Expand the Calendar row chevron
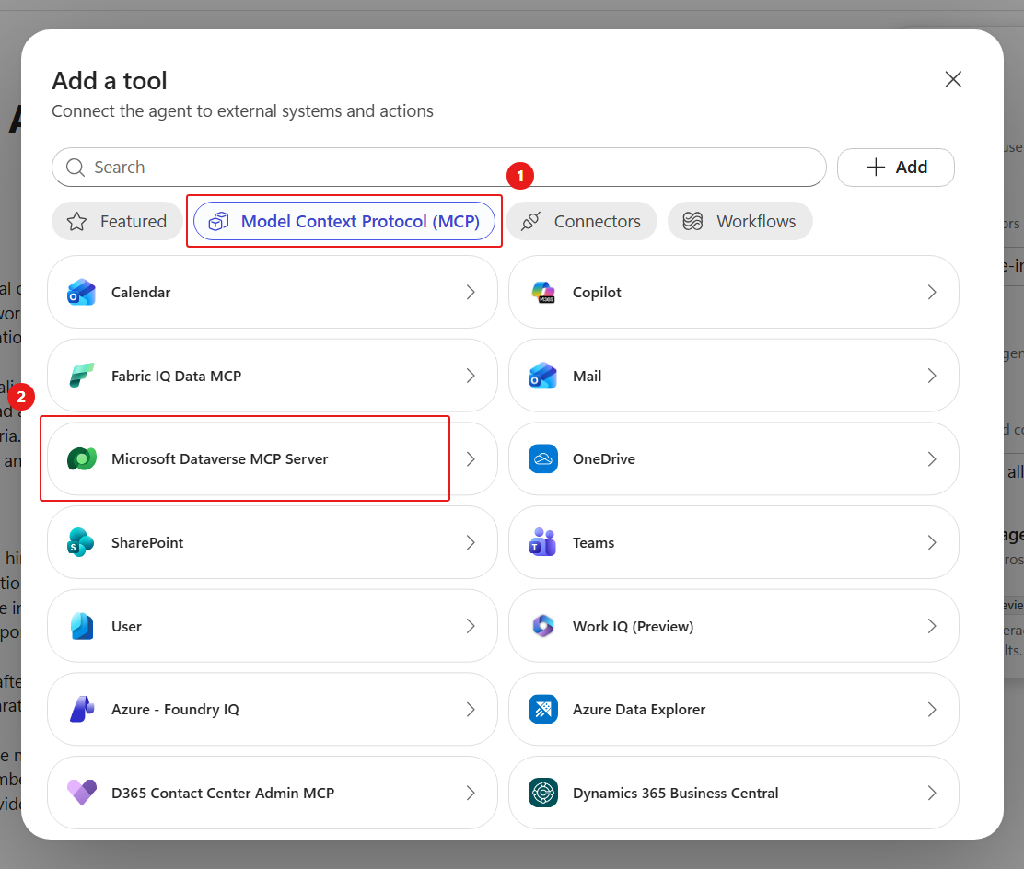This screenshot has height=869, width=1024. tap(471, 293)
